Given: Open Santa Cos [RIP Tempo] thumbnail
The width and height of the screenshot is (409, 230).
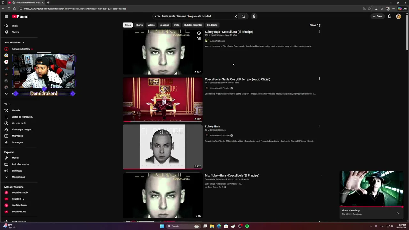Looking at the screenshot, I should [x=163, y=99].
